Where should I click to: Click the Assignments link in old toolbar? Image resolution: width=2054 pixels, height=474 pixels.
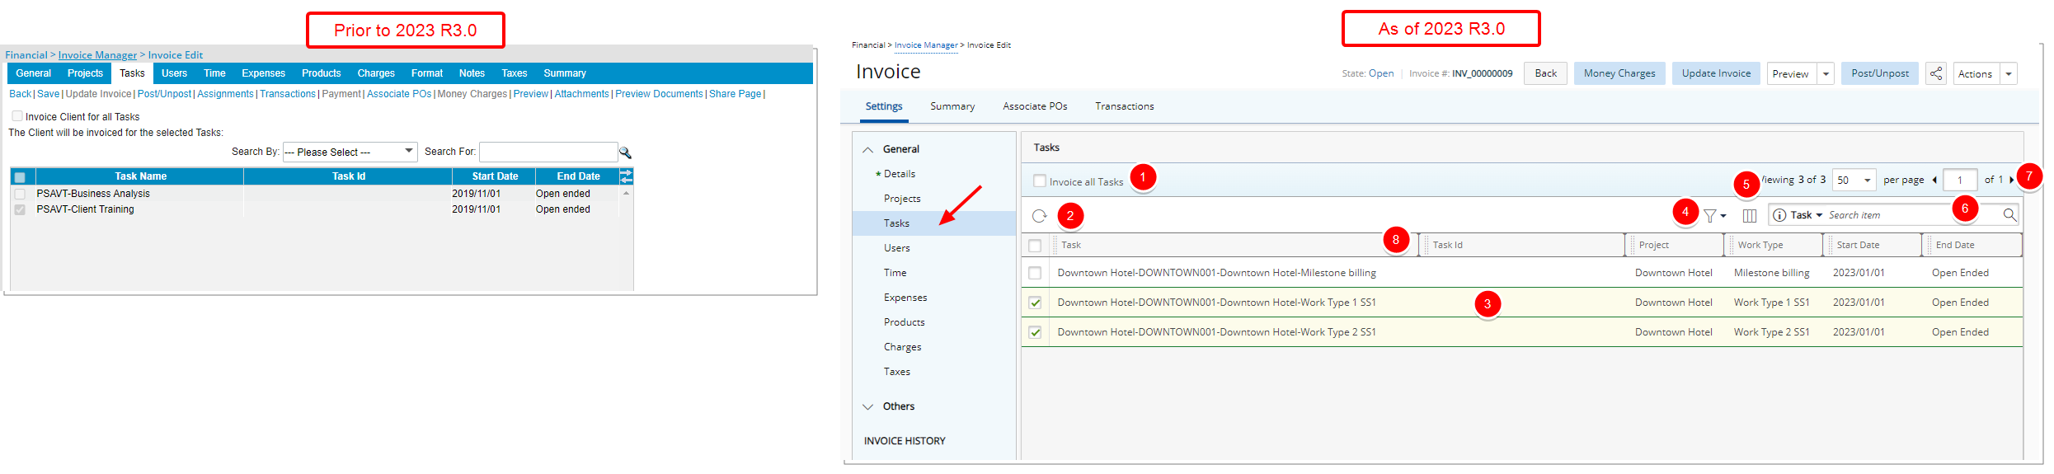(225, 94)
